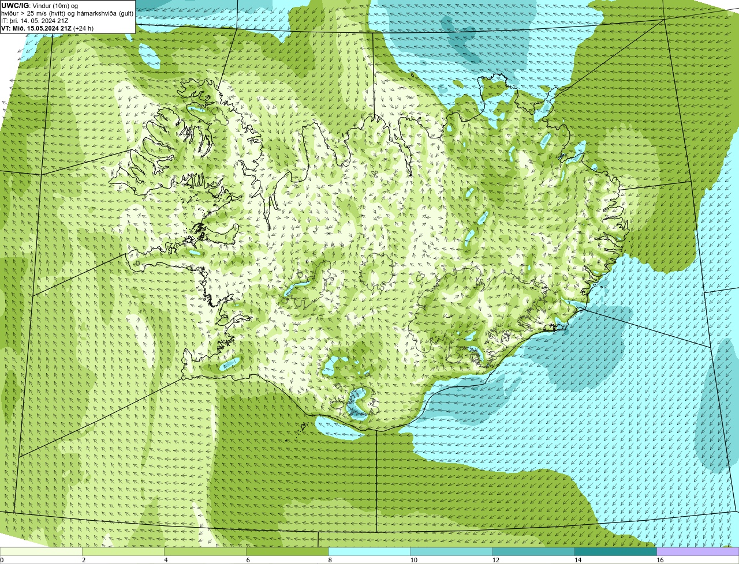This screenshot has height=564, width=739.
Task: Click the legend value "6"
Action: [x=248, y=560]
